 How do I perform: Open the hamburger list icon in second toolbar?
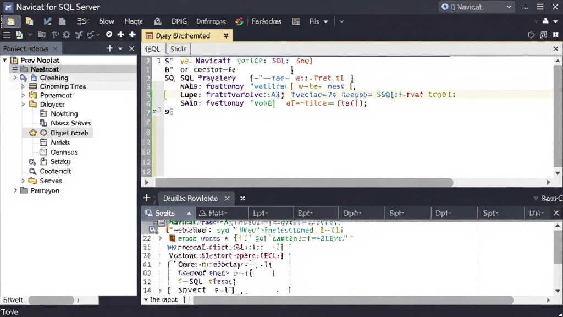[7, 35]
